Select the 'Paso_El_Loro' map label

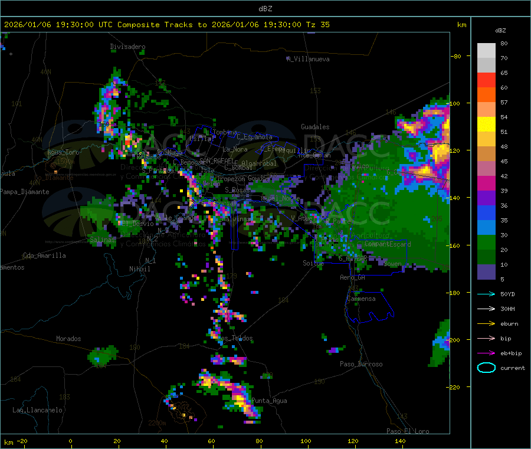[x=408, y=431]
